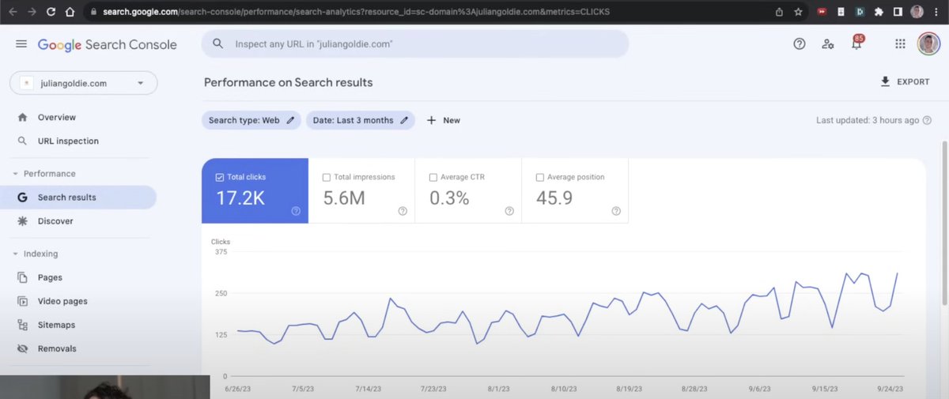Add a New filter
The height and width of the screenshot is (399, 949).
[x=443, y=120]
